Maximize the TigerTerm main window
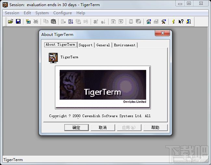211x165 pixels. (x=189, y=4)
